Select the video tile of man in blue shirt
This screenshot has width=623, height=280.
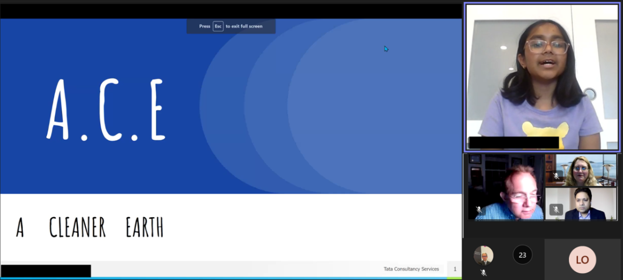pyautogui.click(x=504, y=187)
